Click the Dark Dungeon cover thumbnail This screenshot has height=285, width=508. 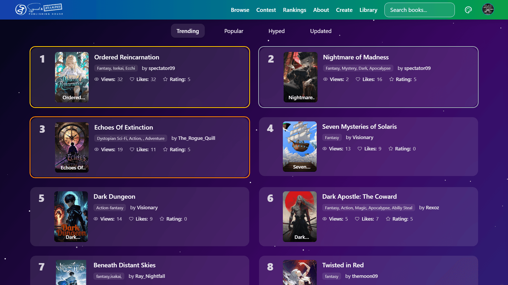(71, 216)
